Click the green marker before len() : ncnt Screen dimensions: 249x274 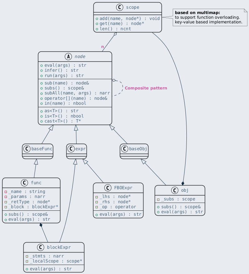97,29
